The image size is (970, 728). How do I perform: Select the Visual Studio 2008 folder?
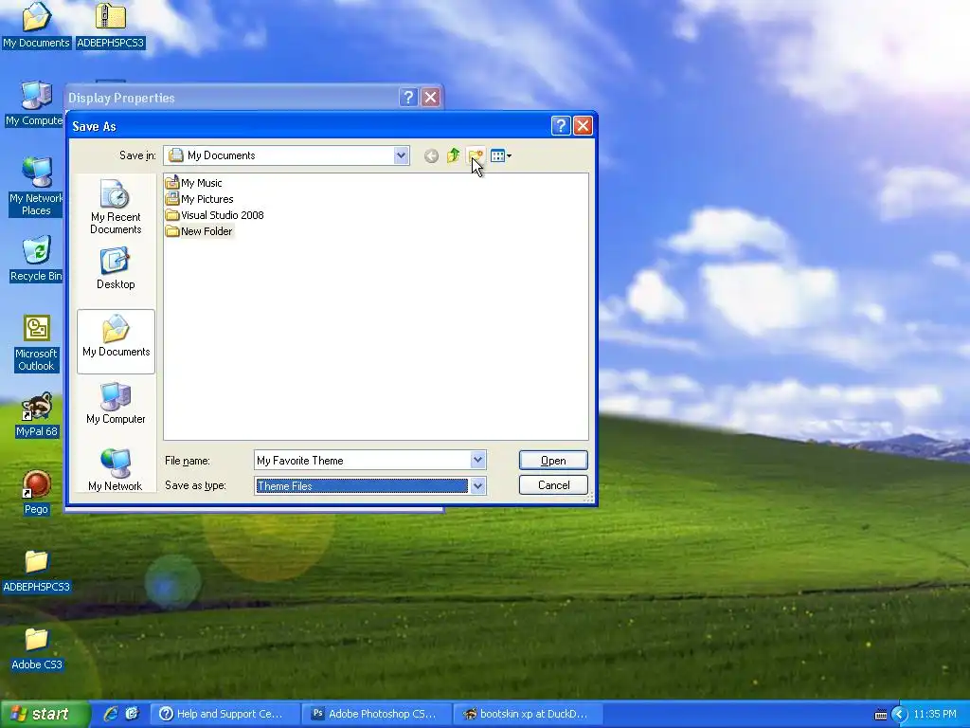click(215, 215)
